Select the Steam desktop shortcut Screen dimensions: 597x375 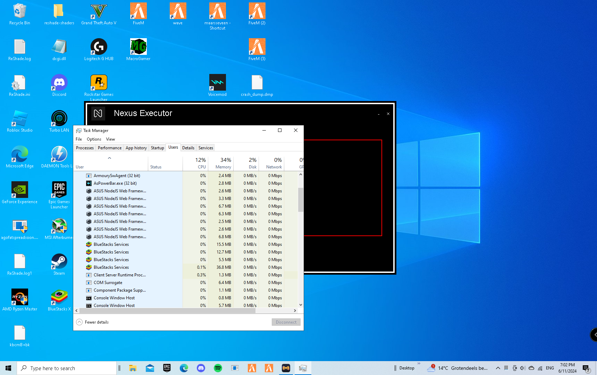(x=59, y=262)
